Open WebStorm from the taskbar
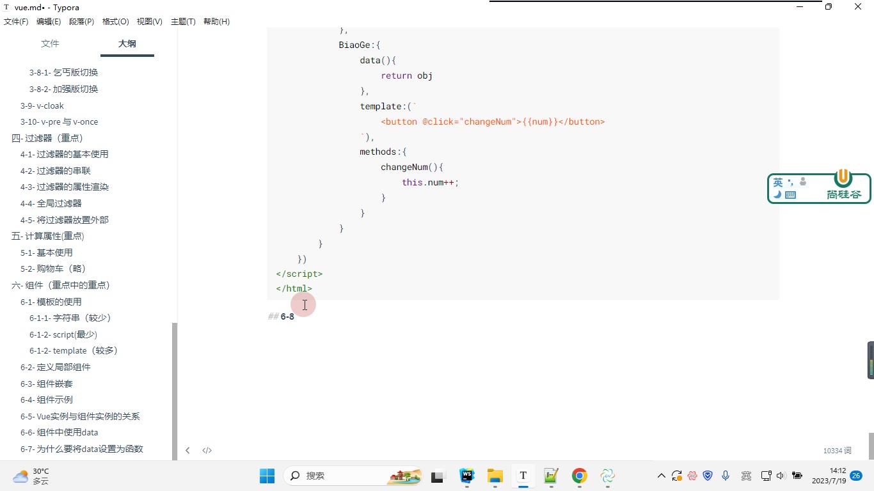The height and width of the screenshot is (491, 874). pos(467,476)
